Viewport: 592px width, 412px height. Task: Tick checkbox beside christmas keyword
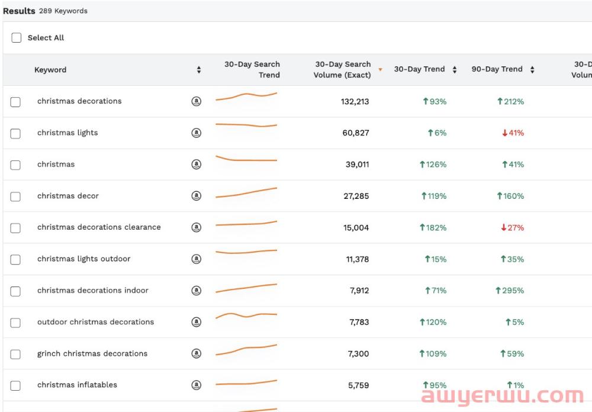(15, 165)
